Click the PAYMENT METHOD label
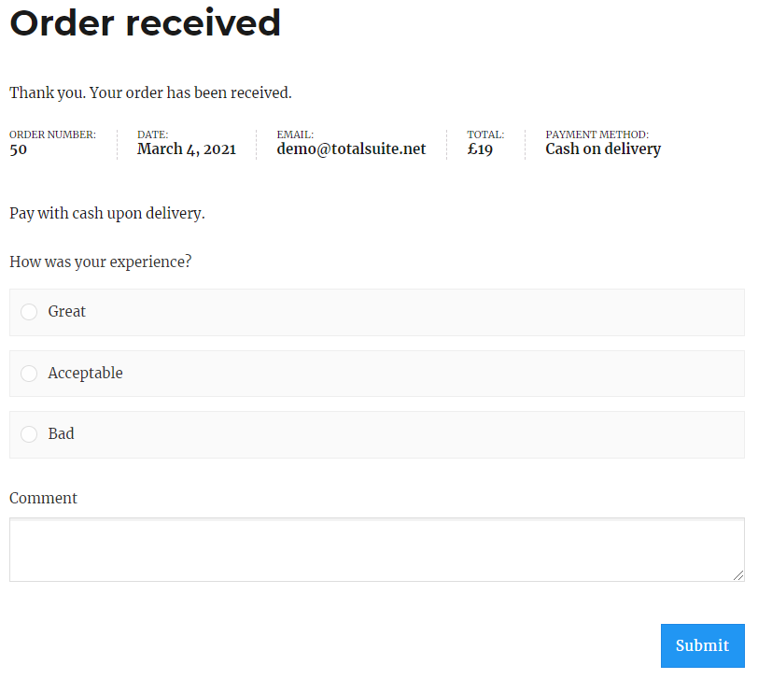Image resolution: width=758 pixels, height=679 pixels. pos(597,134)
